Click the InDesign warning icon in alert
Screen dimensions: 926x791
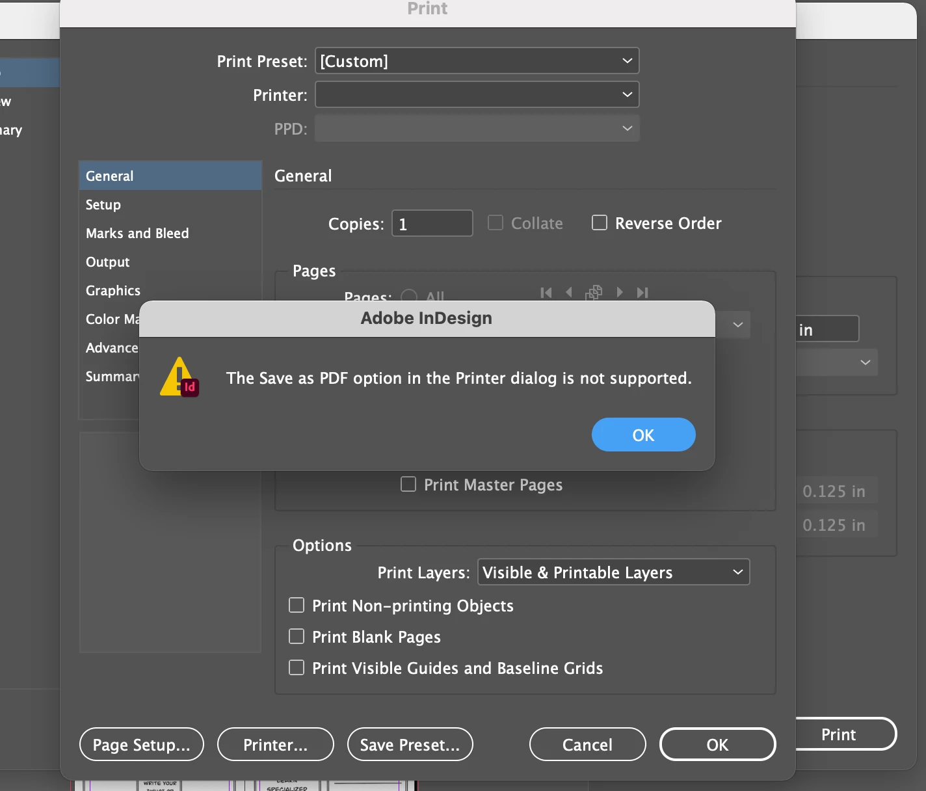click(179, 377)
